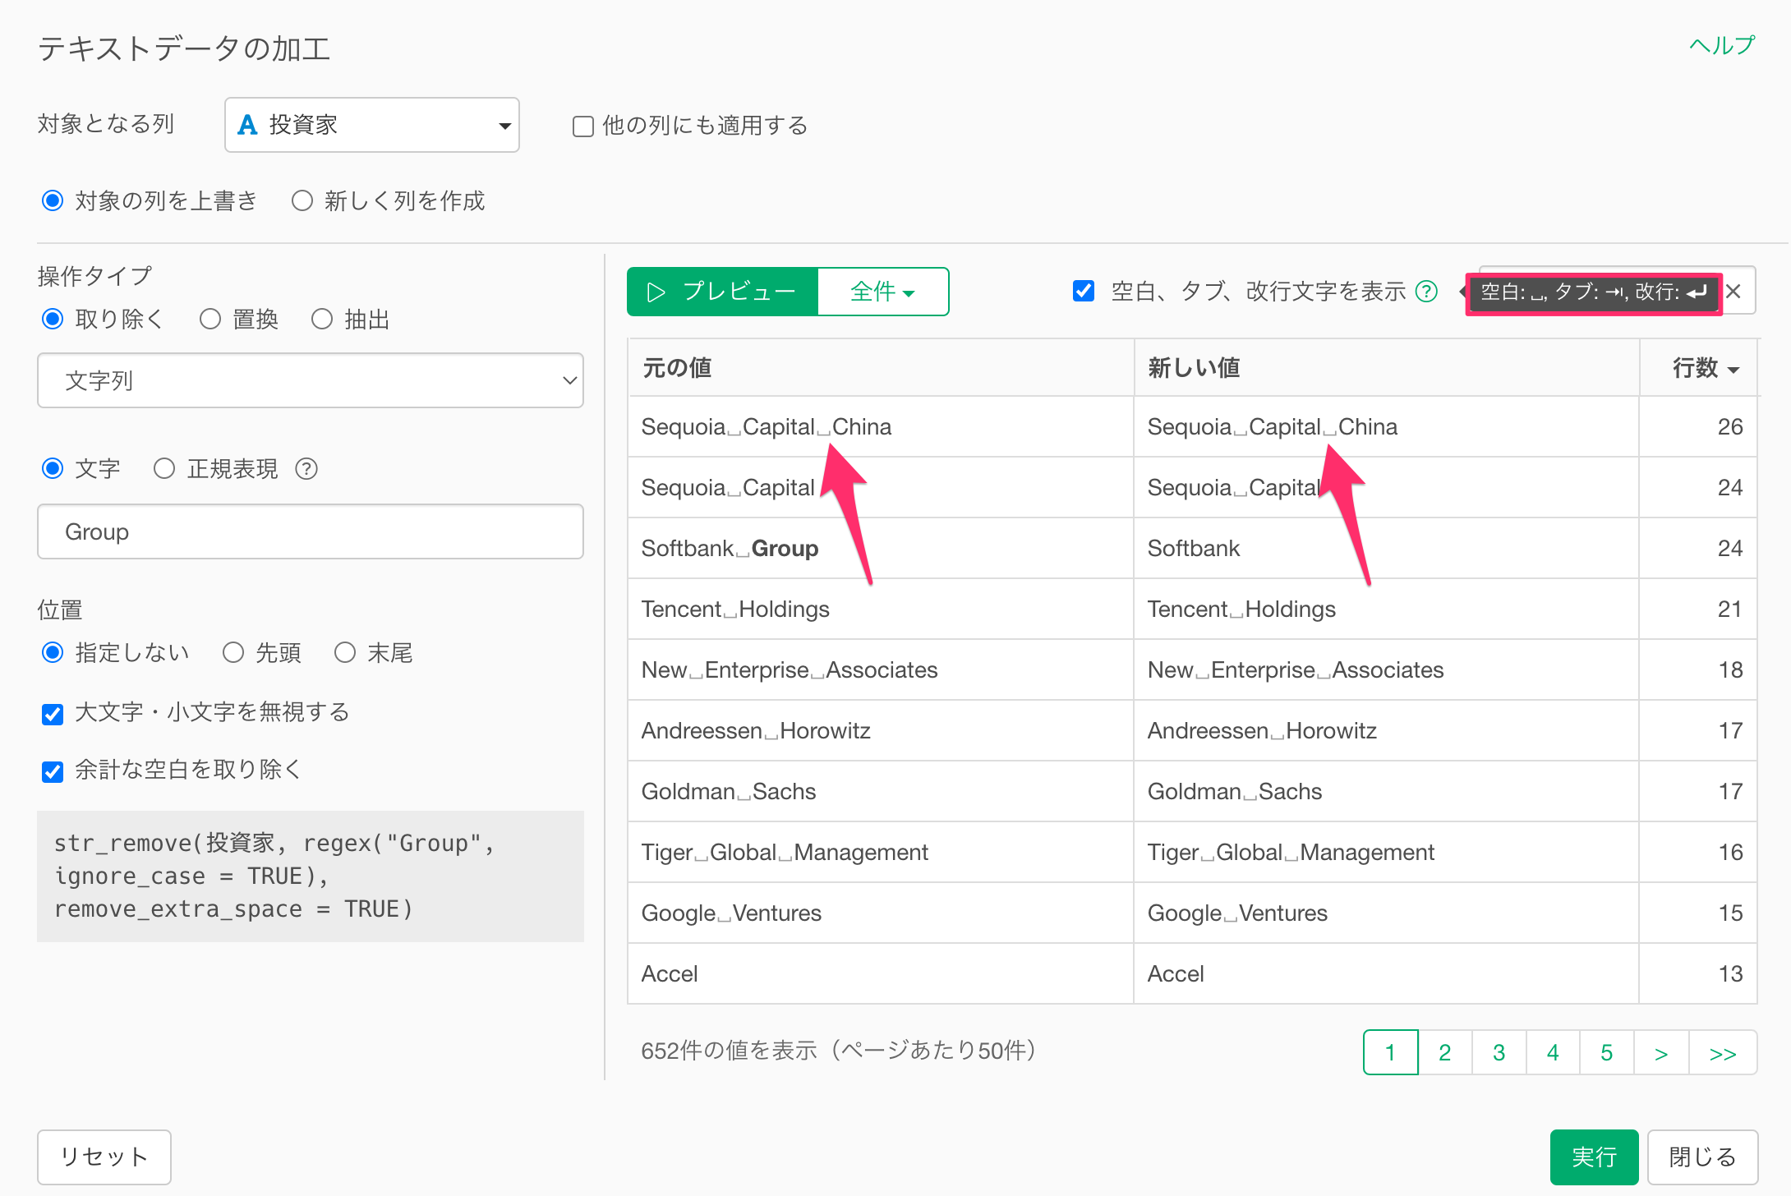The height and width of the screenshot is (1196, 1791).
Task: Go to page 2
Action: point(1445,1052)
